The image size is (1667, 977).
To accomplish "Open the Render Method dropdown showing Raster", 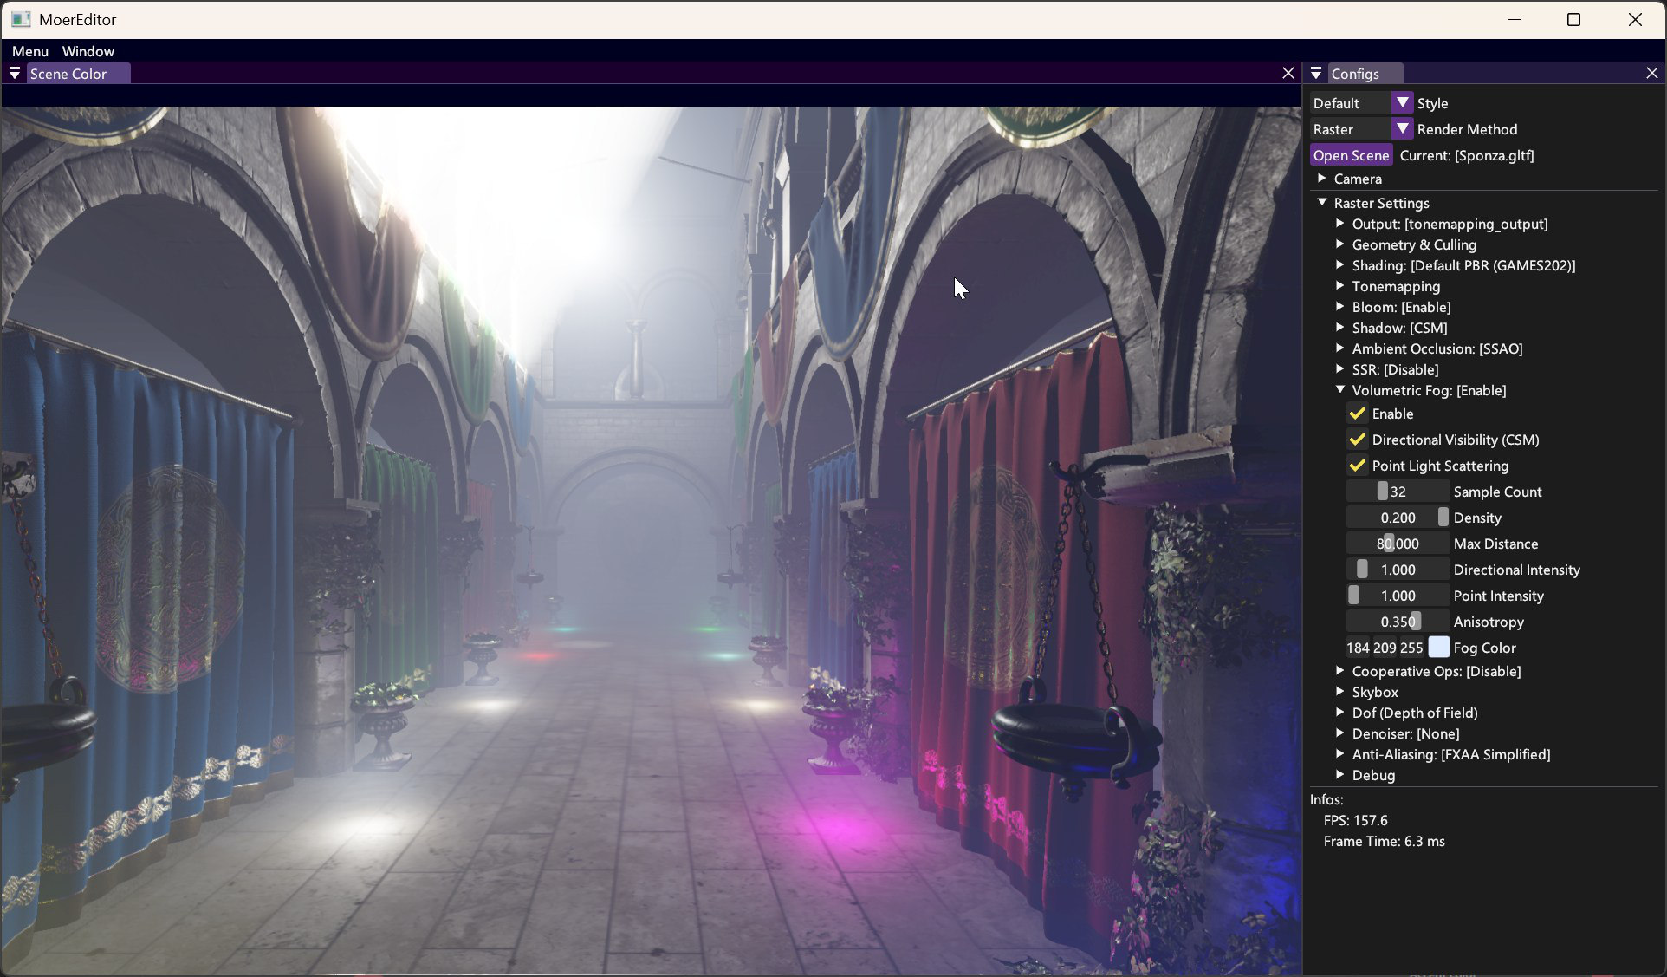I will click(1361, 129).
